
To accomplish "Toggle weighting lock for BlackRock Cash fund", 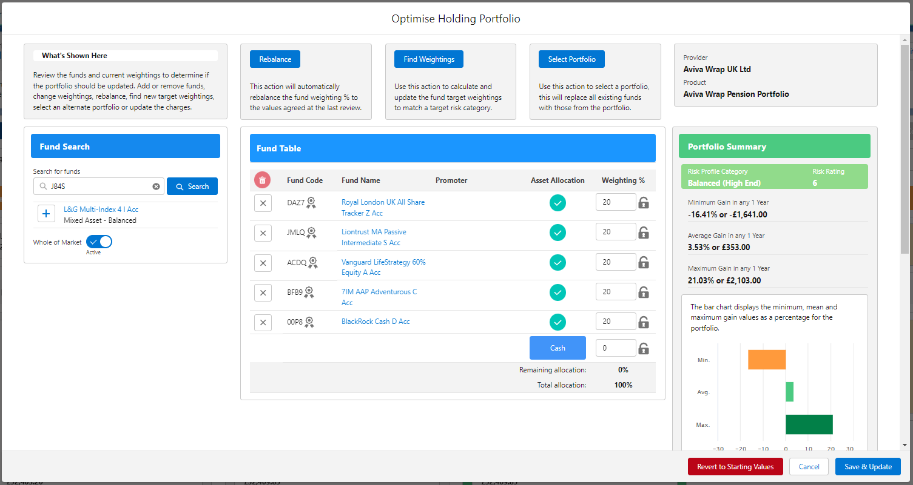I will (644, 322).
